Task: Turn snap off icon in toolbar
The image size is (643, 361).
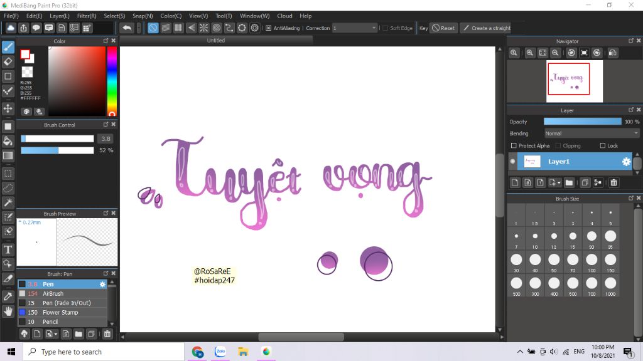Action: [x=153, y=28]
